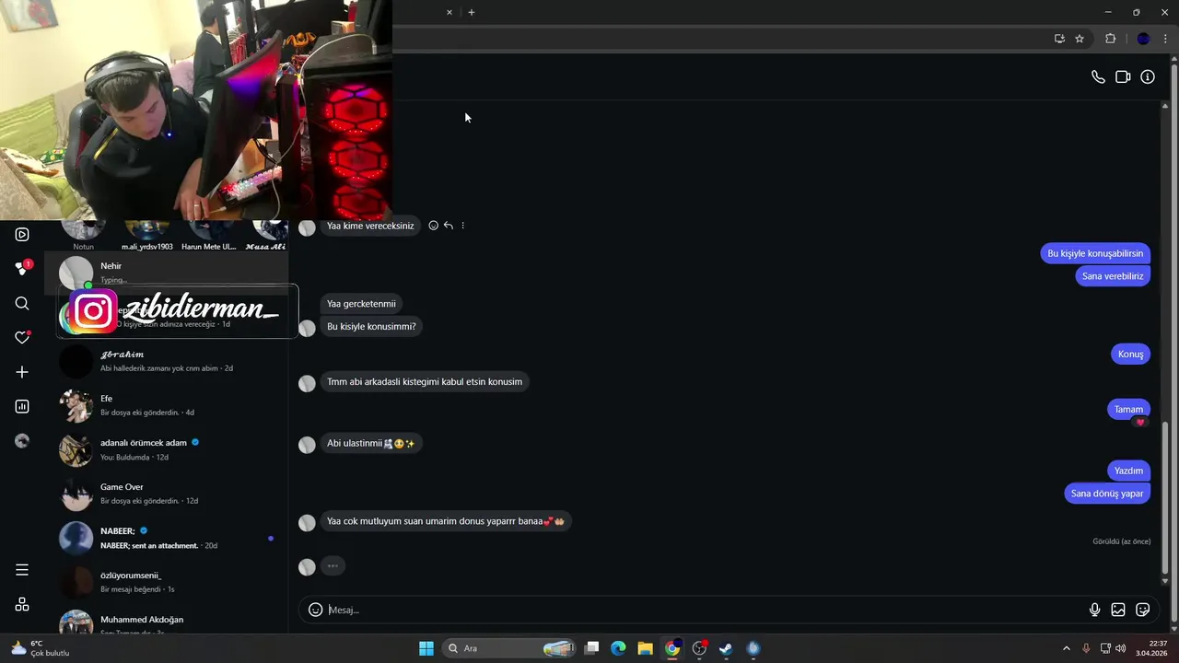Start a video call

[1123, 77]
